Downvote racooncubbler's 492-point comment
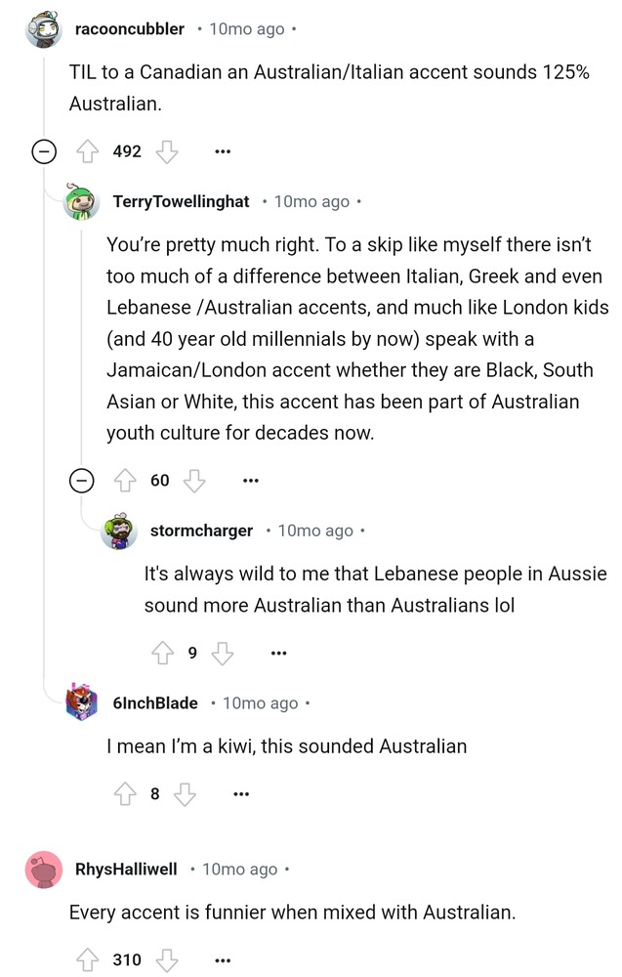The height and width of the screenshot is (977, 622). pos(168,151)
